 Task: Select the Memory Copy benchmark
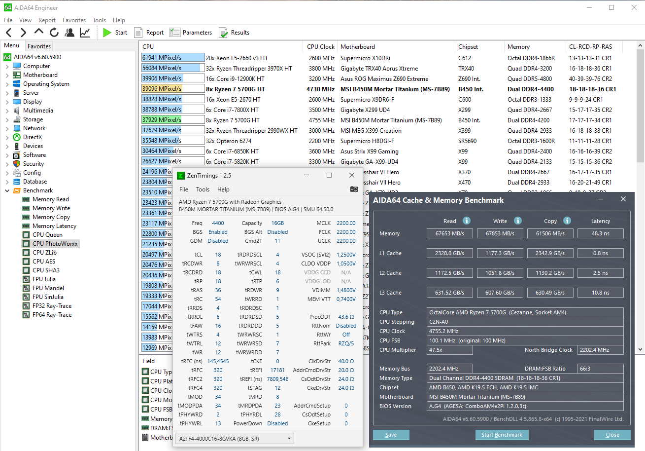[x=51, y=217]
